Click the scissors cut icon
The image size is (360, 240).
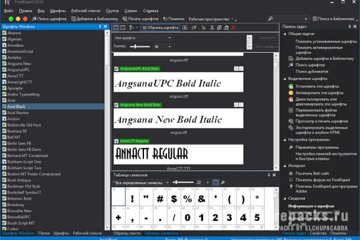(x=212, y=28)
